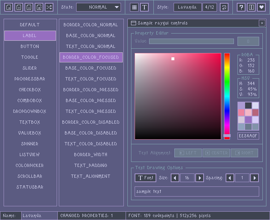This screenshot has height=220, width=270.
Task: Click the New style file icon
Action: pyautogui.click(x=9, y=7)
